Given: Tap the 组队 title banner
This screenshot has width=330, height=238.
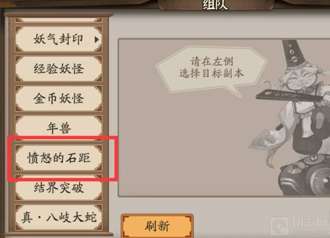Looking at the screenshot, I should (215, 5).
